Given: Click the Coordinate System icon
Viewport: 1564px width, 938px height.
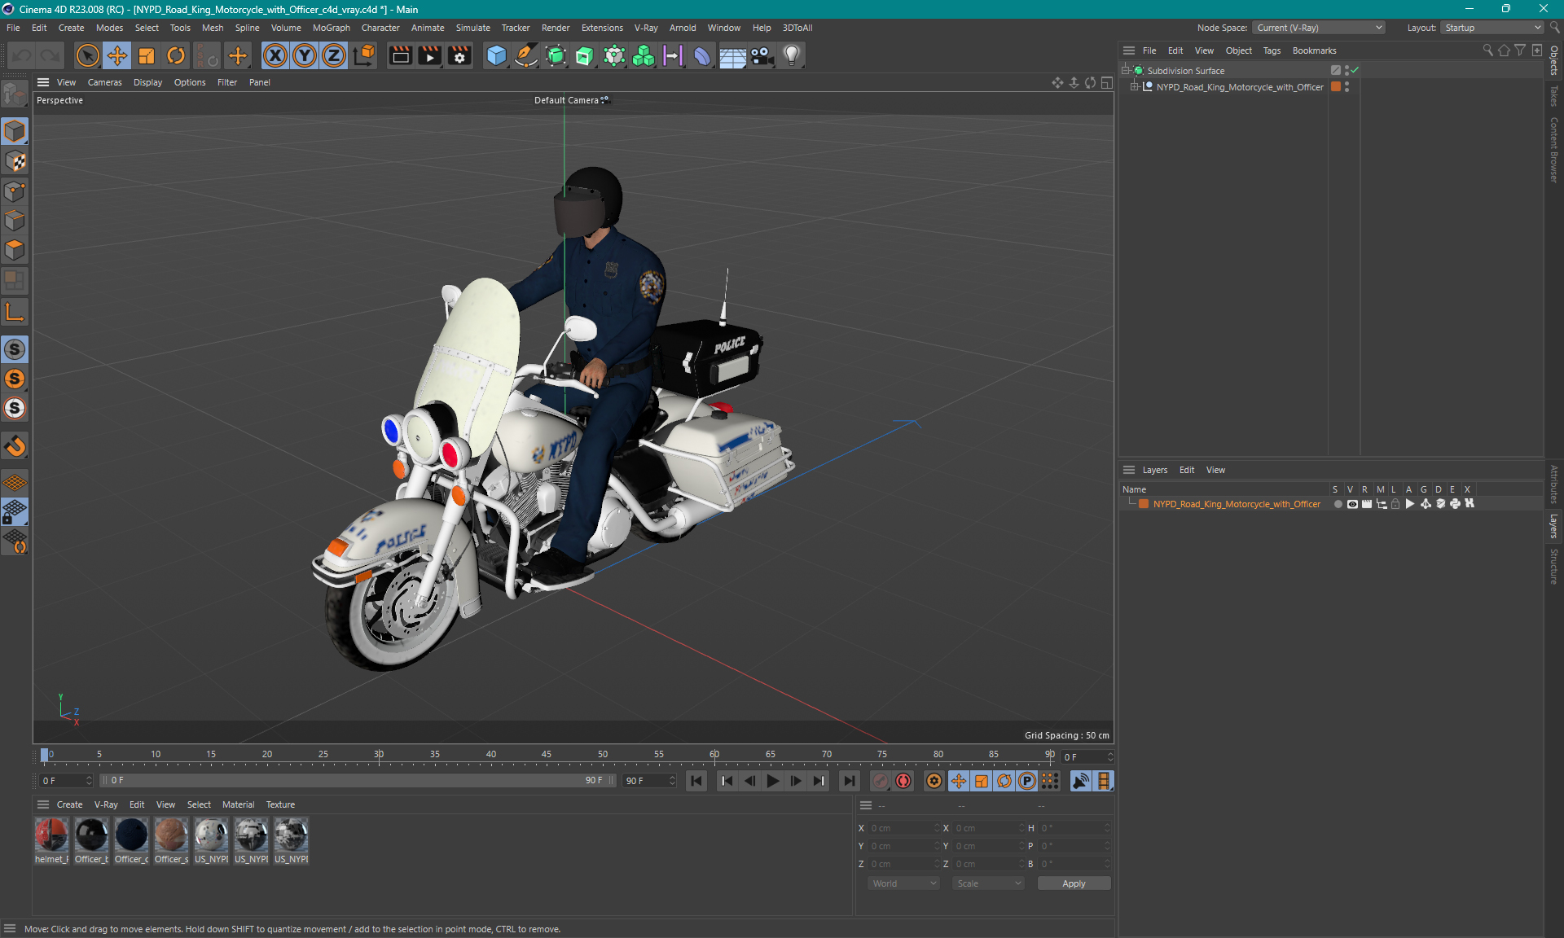Looking at the screenshot, I should tap(365, 55).
